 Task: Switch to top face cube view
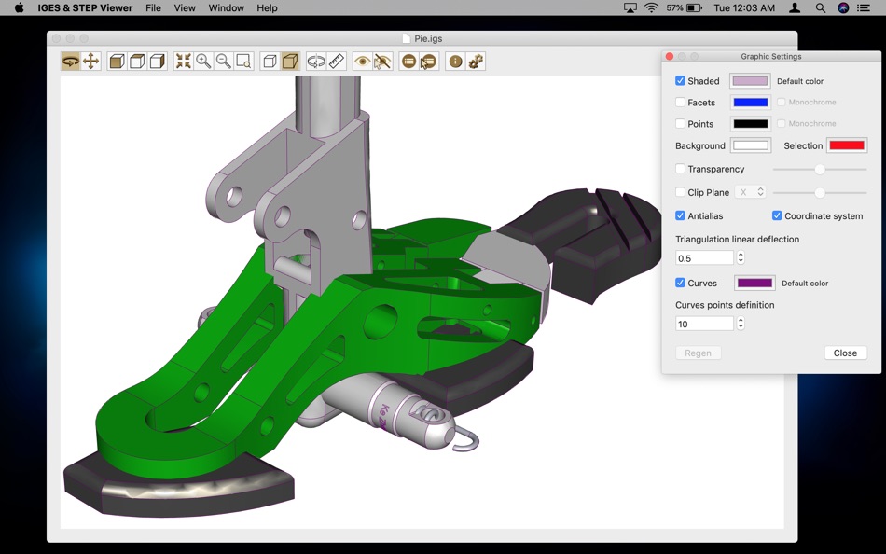(x=137, y=61)
